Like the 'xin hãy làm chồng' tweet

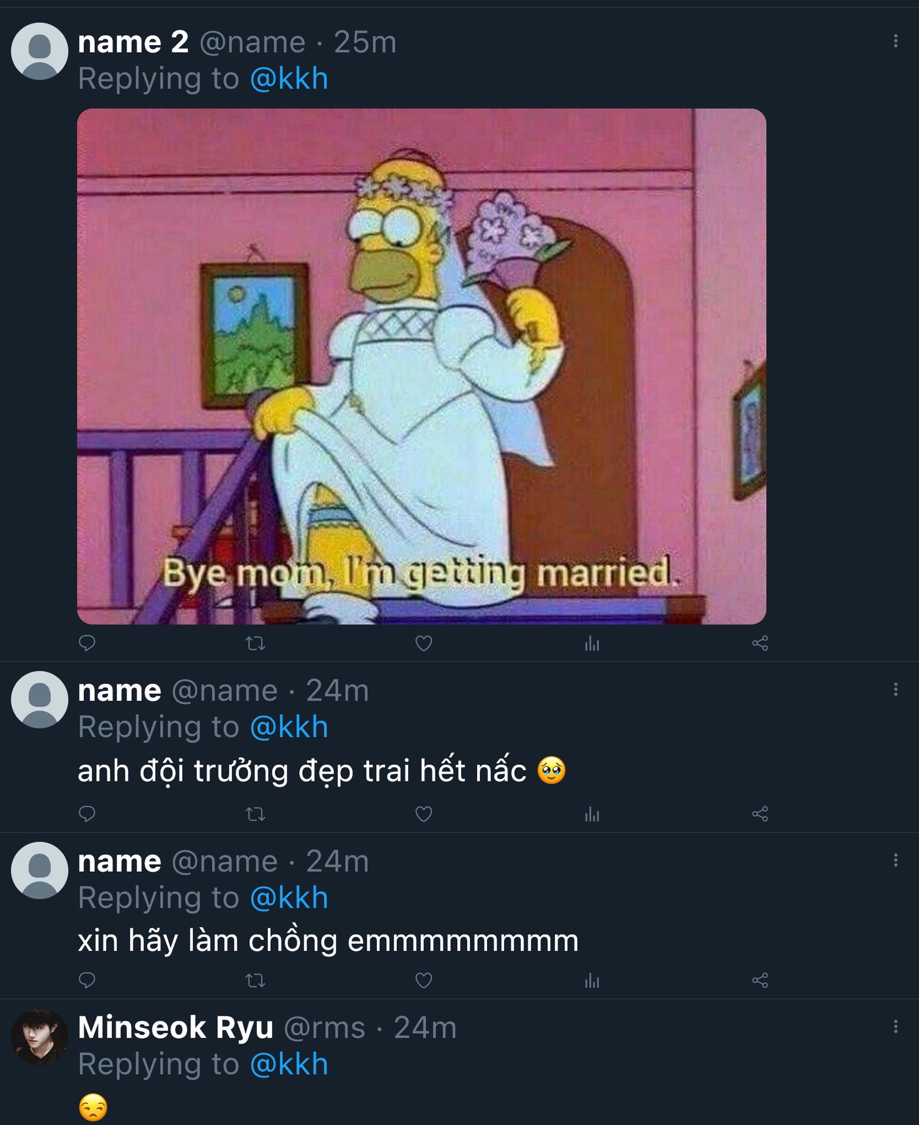click(x=423, y=980)
